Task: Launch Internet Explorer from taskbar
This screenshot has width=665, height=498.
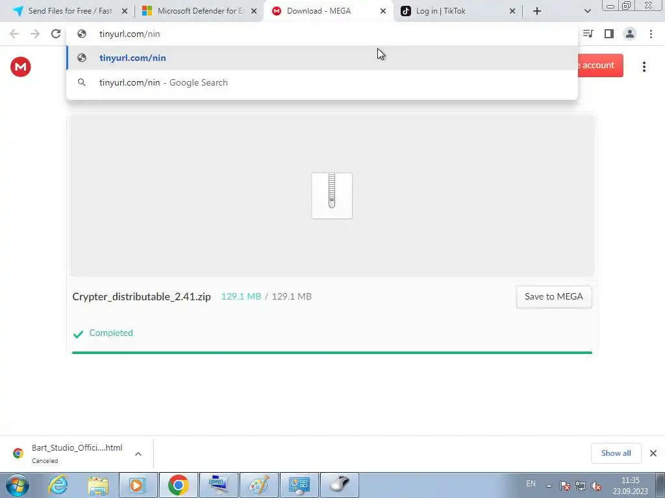Action: click(x=58, y=485)
